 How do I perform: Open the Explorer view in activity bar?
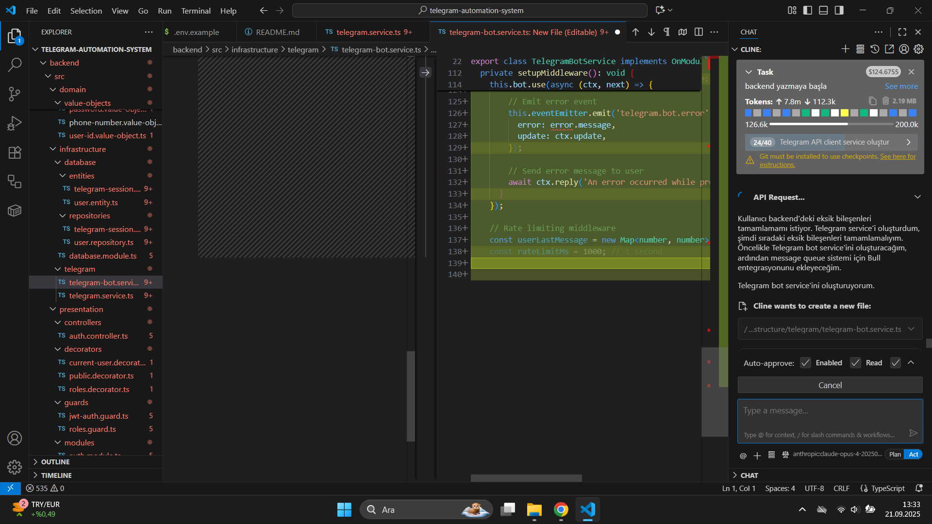click(15, 36)
